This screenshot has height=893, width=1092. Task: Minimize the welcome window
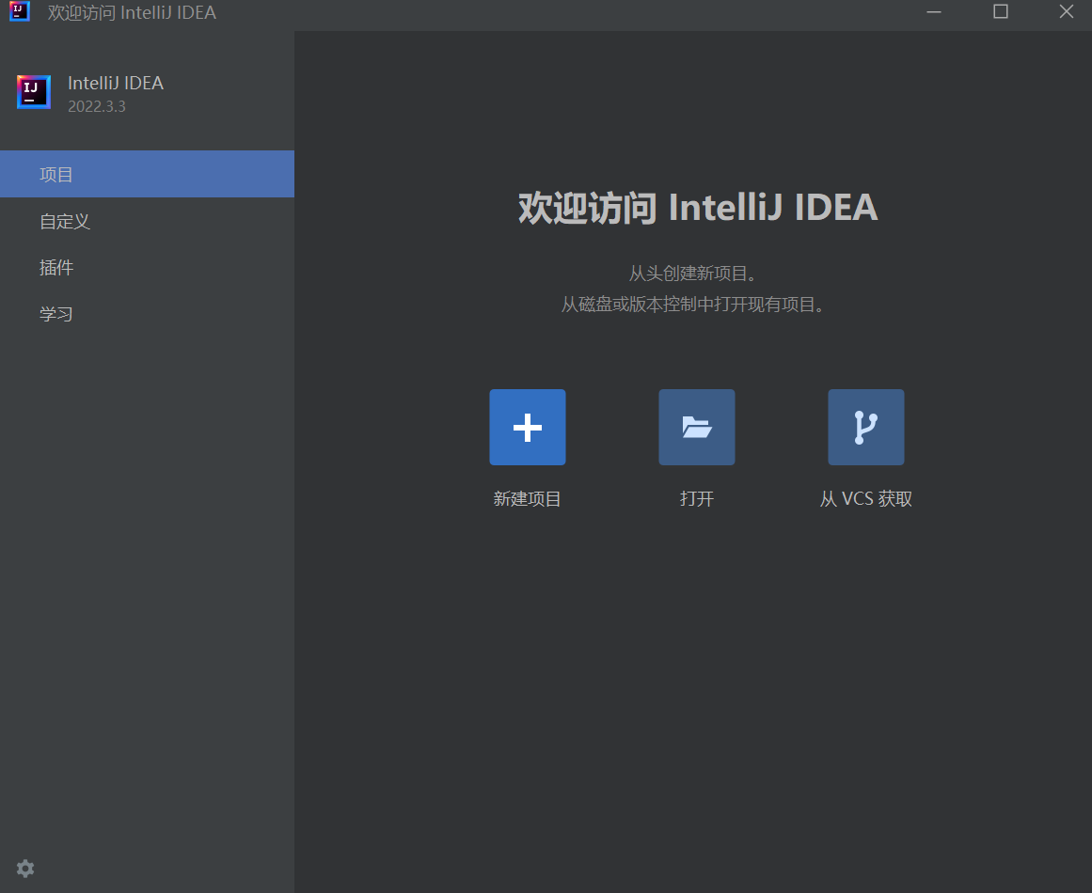point(934,12)
